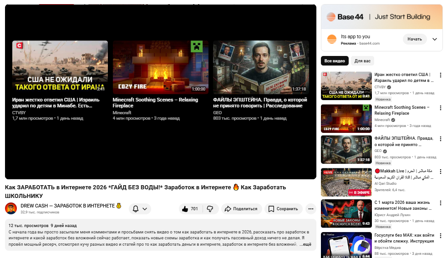Click end-screen channel name Minecraft
This screenshot has width=447, height=258.
(122, 112)
